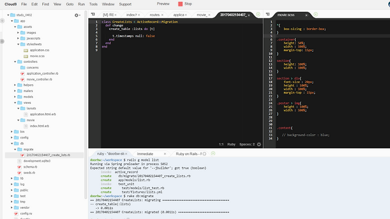Click the Cloud9 menu
This screenshot has height=219, width=390.
coord(10,4)
